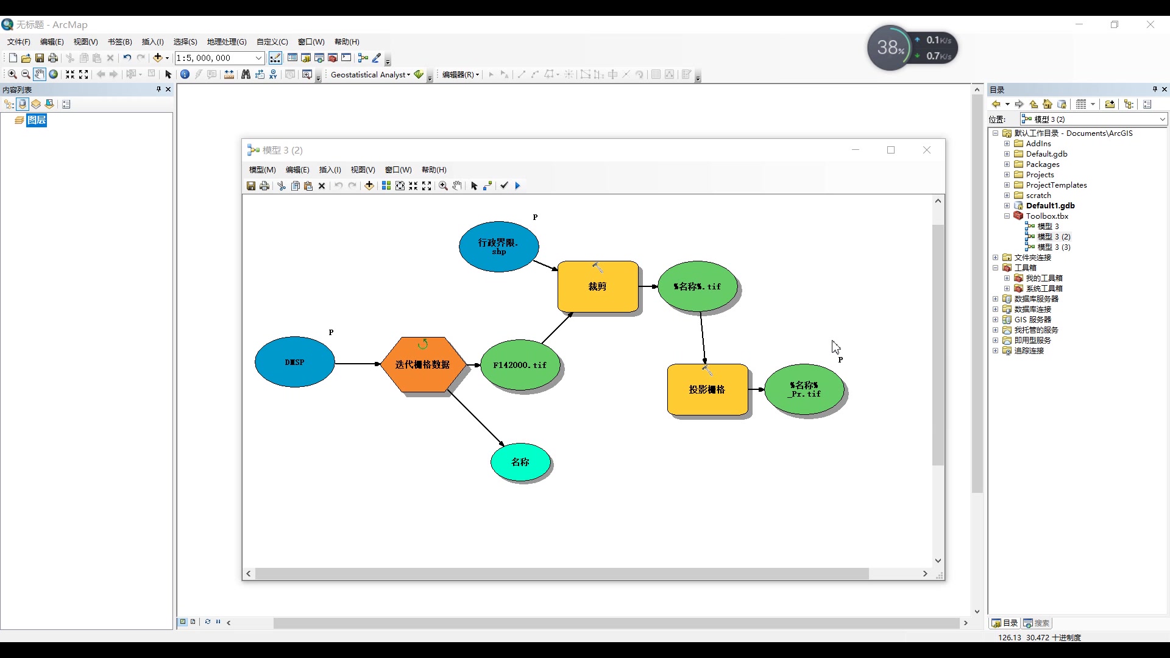Viewport: 1170px width, 658px height.
Task: Expand the Packages folder in the Catalog
Action: (x=1007, y=164)
